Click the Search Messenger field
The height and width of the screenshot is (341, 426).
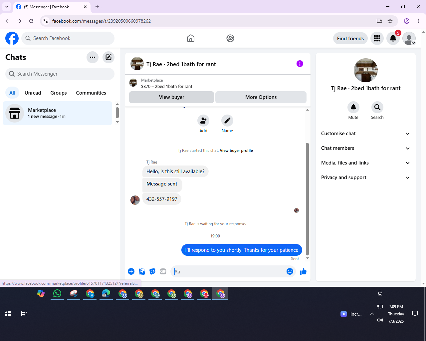60,74
